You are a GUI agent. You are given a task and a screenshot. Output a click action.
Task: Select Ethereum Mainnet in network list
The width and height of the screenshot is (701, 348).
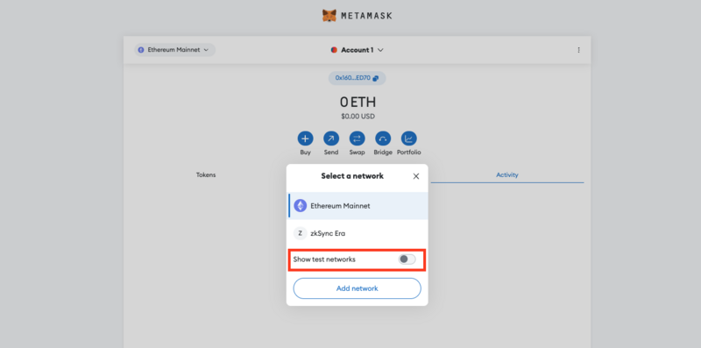358,206
